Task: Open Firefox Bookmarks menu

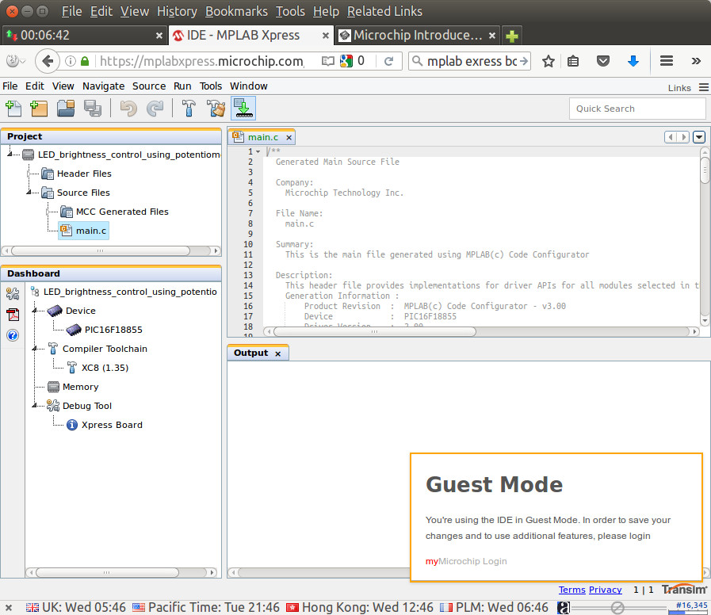Action: 236,11
